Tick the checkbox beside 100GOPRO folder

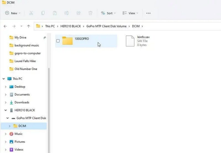pos(58,41)
